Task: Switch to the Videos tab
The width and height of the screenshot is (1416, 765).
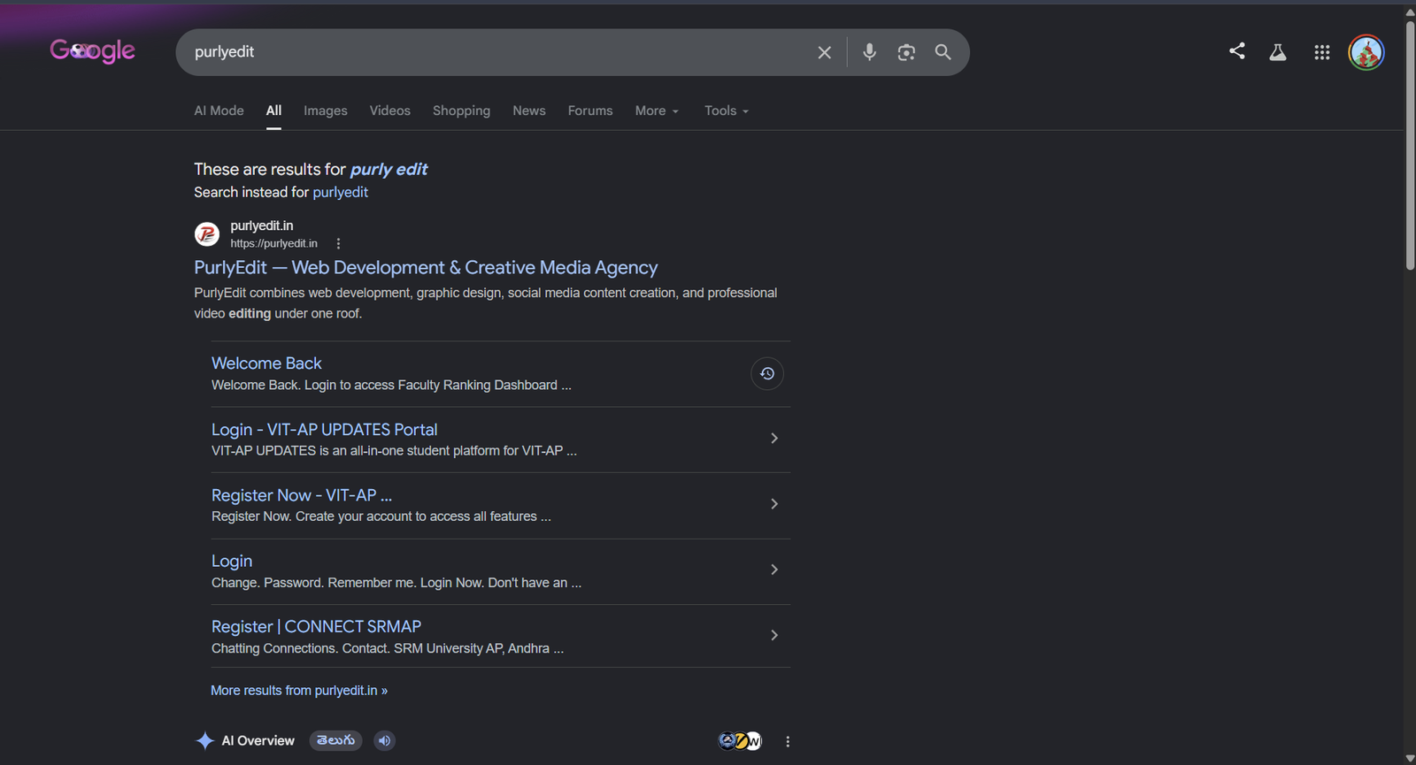Action: 390,111
